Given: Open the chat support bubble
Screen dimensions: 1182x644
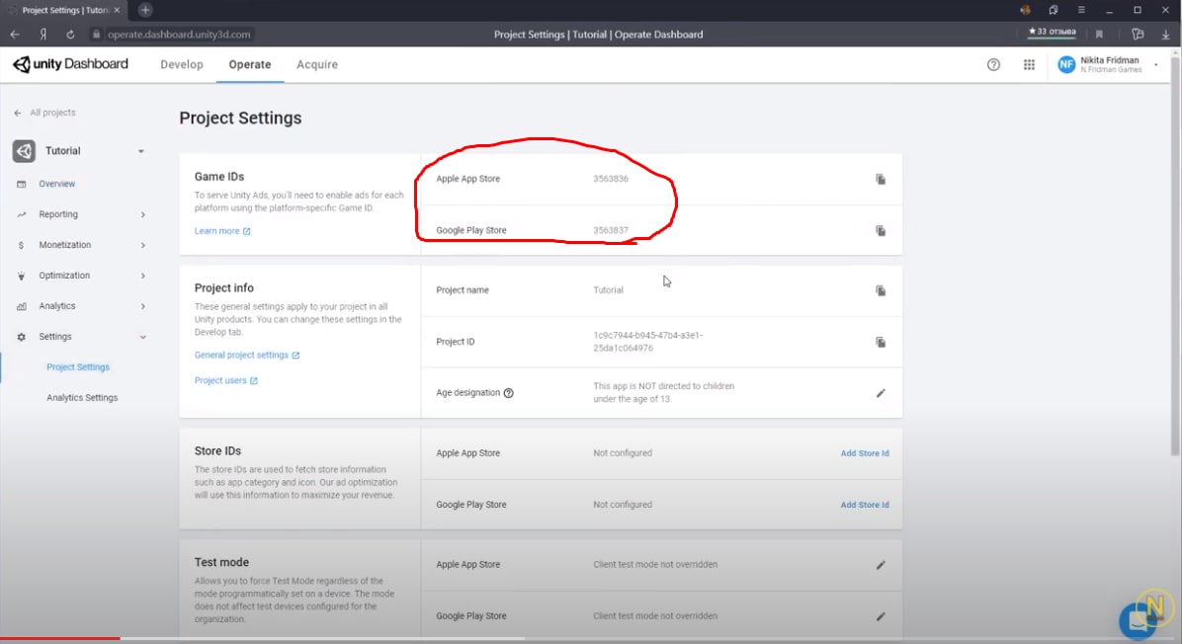Looking at the screenshot, I should coord(1139,620).
